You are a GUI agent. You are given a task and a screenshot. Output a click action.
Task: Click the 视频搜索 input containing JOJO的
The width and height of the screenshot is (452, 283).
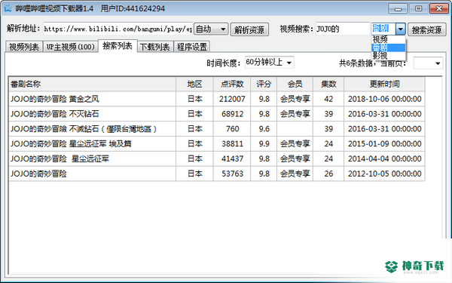coord(343,29)
